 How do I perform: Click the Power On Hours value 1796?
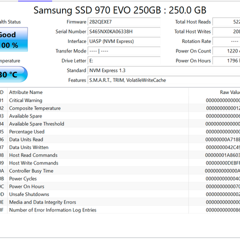pos(226,60)
